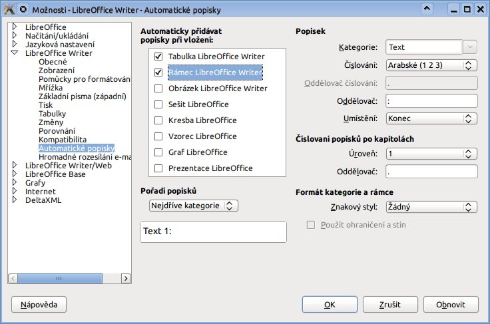Click the tree scrollbar left arrow
The height and width of the screenshot is (324, 490).
(x=13, y=279)
